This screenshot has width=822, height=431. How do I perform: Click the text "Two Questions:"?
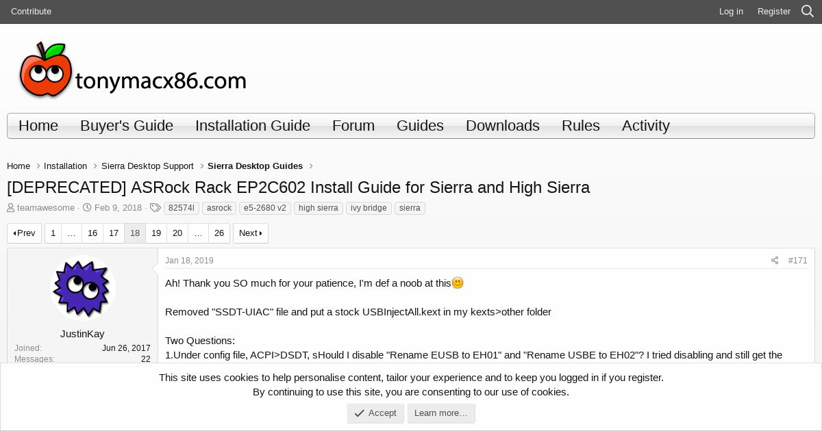pyautogui.click(x=200, y=341)
